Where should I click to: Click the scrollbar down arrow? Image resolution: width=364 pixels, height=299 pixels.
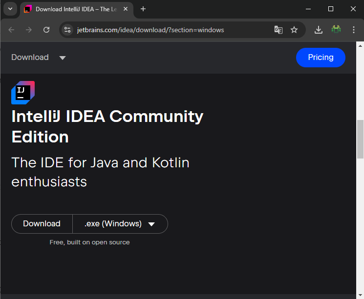coord(360,295)
